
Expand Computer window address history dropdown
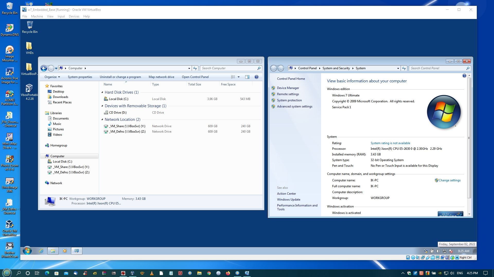(x=189, y=68)
